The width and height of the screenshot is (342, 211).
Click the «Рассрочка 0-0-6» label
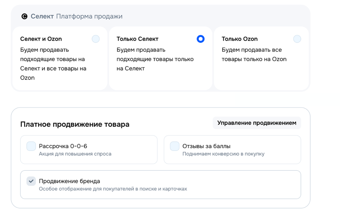click(63, 146)
